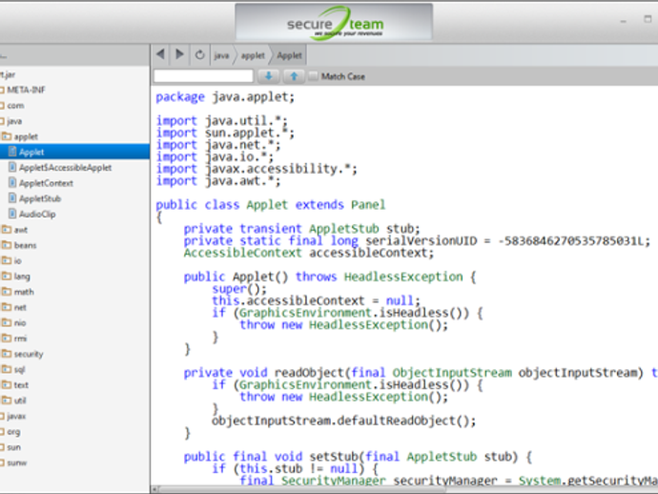The image size is (658, 494).
Task: Select the sun package in the tree
Action: 14,447
